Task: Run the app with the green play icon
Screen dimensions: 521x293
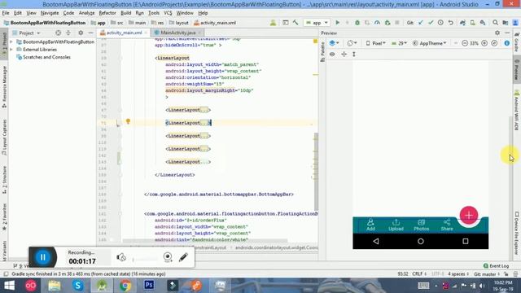Action: coord(337,23)
